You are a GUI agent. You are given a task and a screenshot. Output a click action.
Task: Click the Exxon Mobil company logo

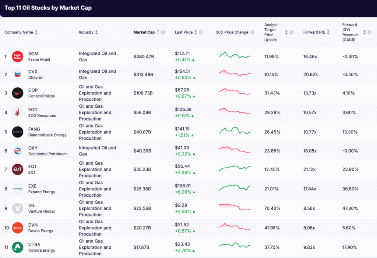pos(17,56)
